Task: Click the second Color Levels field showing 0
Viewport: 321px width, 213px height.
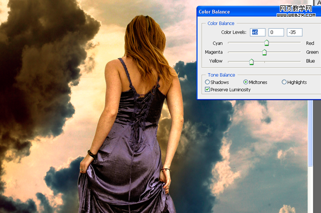Action: [x=276, y=32]
